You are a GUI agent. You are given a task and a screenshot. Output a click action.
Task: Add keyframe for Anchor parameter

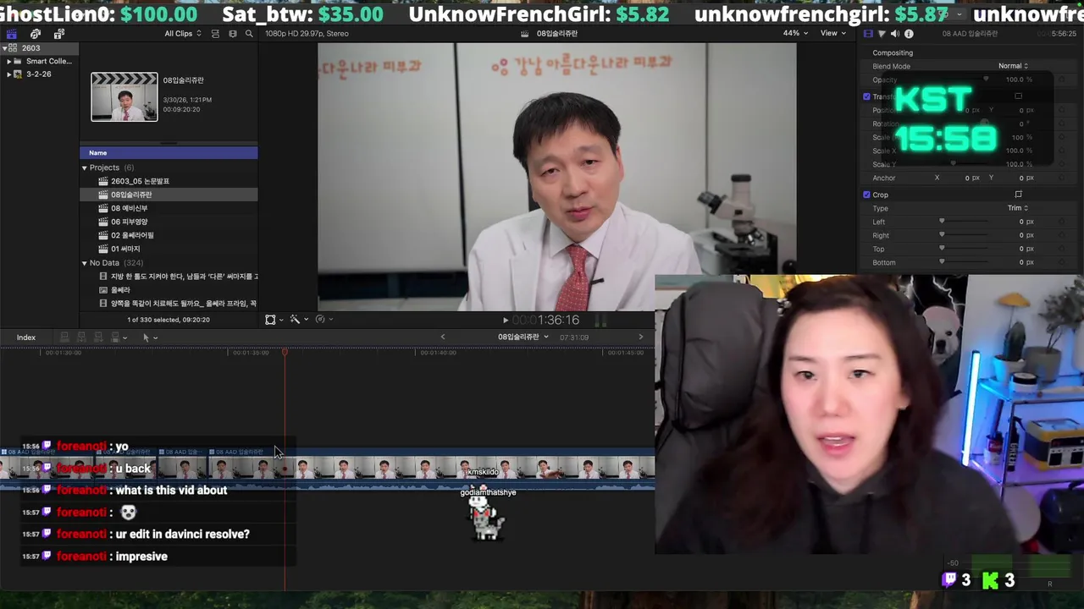(1060, 178)
